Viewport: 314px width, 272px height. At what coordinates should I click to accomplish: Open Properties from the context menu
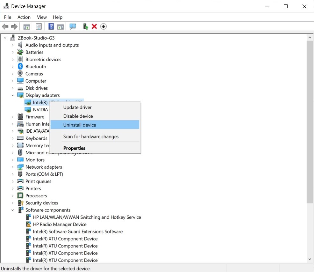[74, 148]
